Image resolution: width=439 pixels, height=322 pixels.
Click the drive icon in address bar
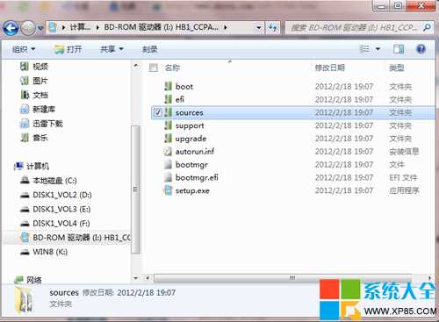[53, 27]
